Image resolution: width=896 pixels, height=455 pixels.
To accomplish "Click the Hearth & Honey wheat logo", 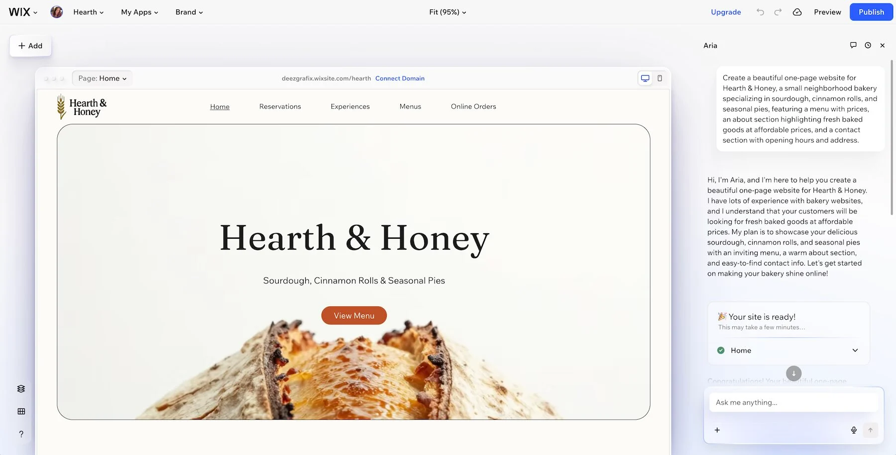I will pos(82,107).
